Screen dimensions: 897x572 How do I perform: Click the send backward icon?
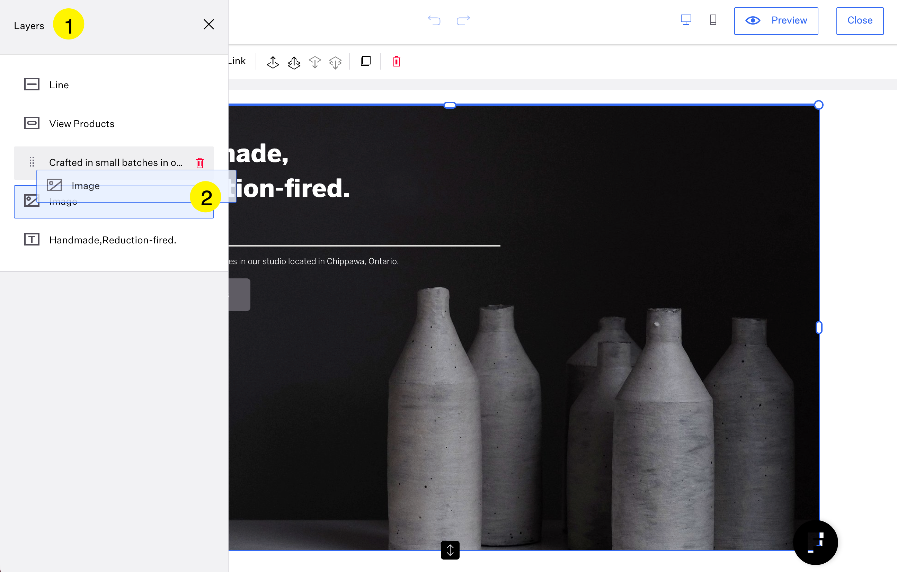click(315, 62)
